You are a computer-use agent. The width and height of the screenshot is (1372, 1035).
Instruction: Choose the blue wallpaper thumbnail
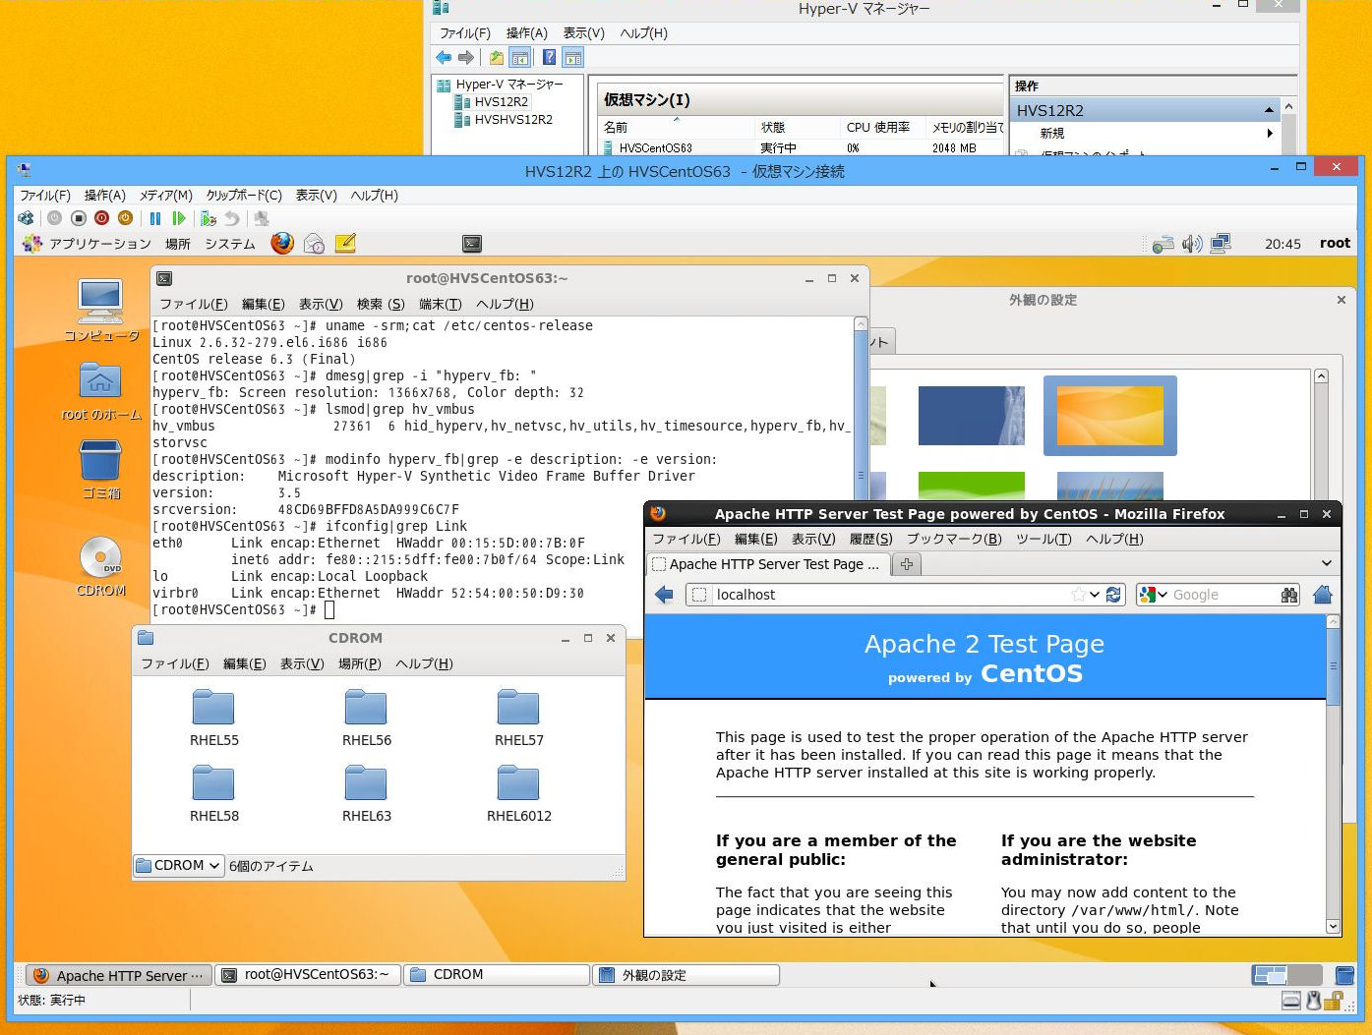point(972,416)
